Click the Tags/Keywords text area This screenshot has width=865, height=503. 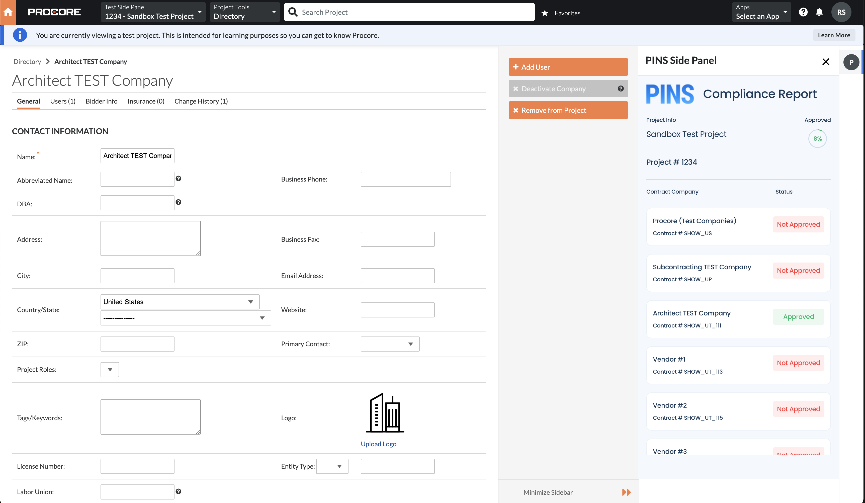(151, 417)
